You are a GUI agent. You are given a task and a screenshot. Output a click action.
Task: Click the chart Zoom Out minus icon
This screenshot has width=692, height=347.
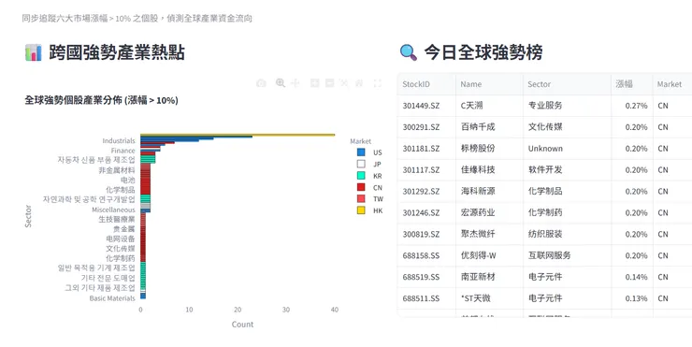pyautogui.click(x=330, y=83)
